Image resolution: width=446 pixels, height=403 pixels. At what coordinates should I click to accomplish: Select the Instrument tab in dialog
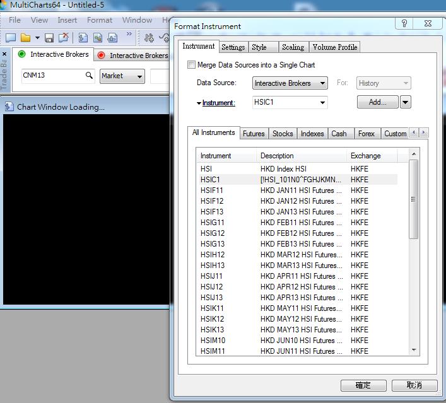(199, 46)
